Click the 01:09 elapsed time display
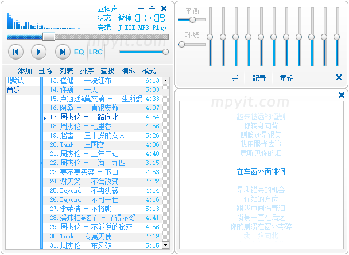349x255 pixels. 150,18
